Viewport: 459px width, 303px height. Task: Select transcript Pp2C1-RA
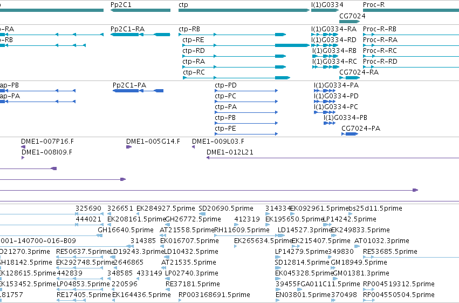point(141,35)
